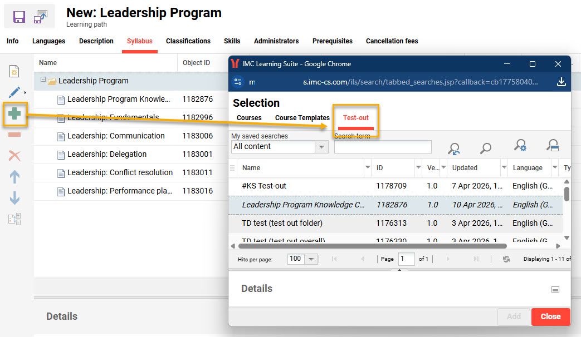Open the Prerequisites tab
Image resolution: width=581 pixels, height=337 pixels.
click(x=332, y=41)
